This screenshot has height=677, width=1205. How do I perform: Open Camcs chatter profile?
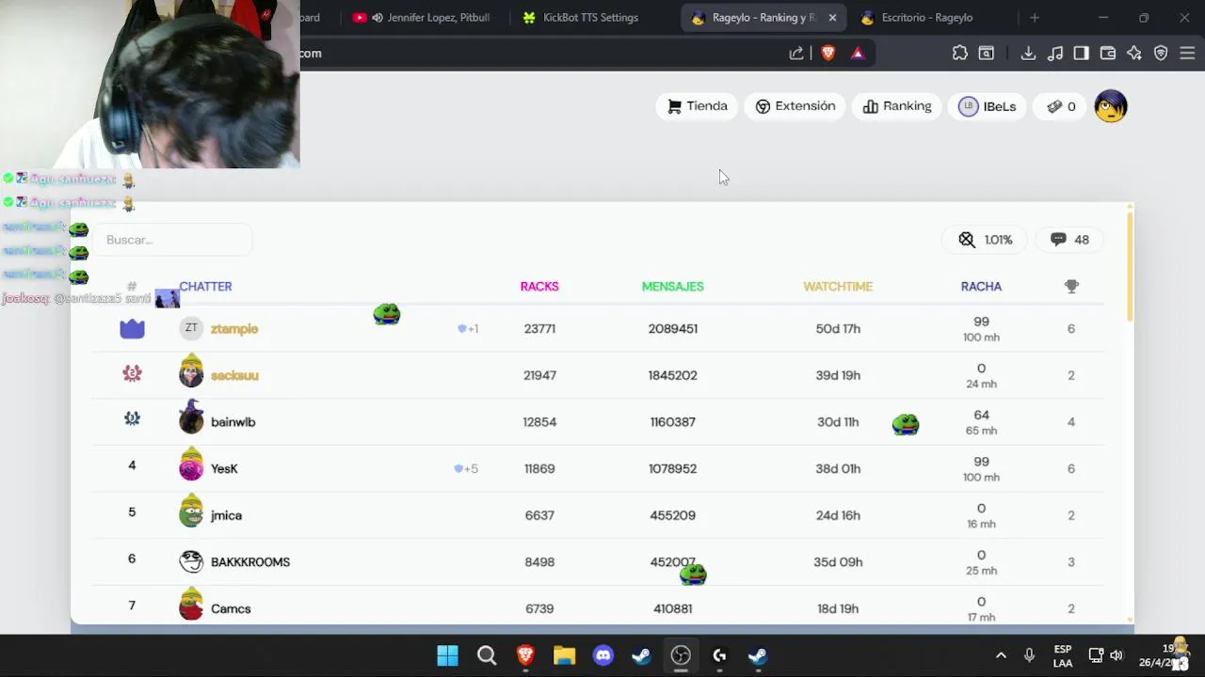tap(231, 608)
